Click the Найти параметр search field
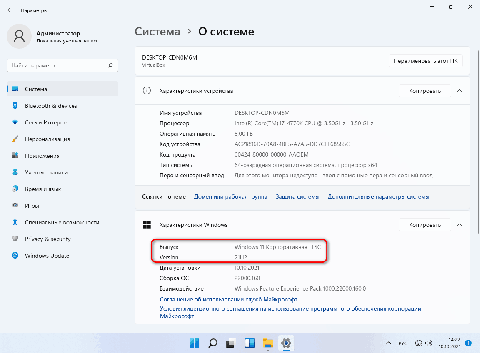Screen dimensions: 480x353 [58, 65]
